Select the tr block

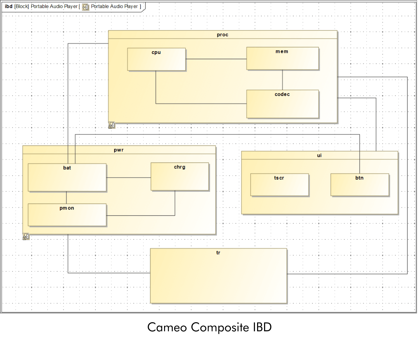point(218,275)
